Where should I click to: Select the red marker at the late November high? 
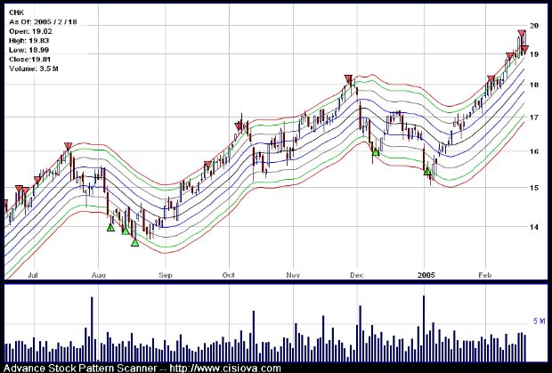348,79
